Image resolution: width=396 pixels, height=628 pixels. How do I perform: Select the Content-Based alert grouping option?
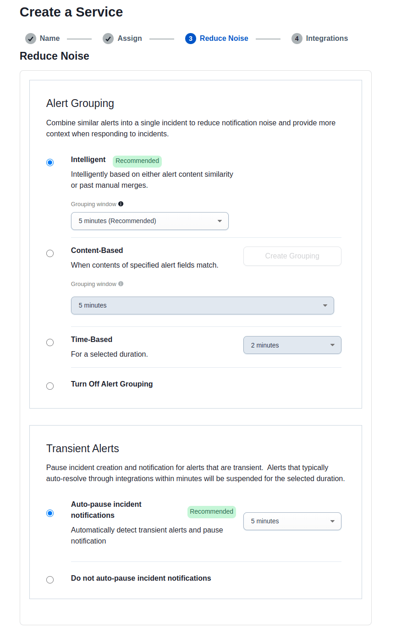click(x=50, y=253)
